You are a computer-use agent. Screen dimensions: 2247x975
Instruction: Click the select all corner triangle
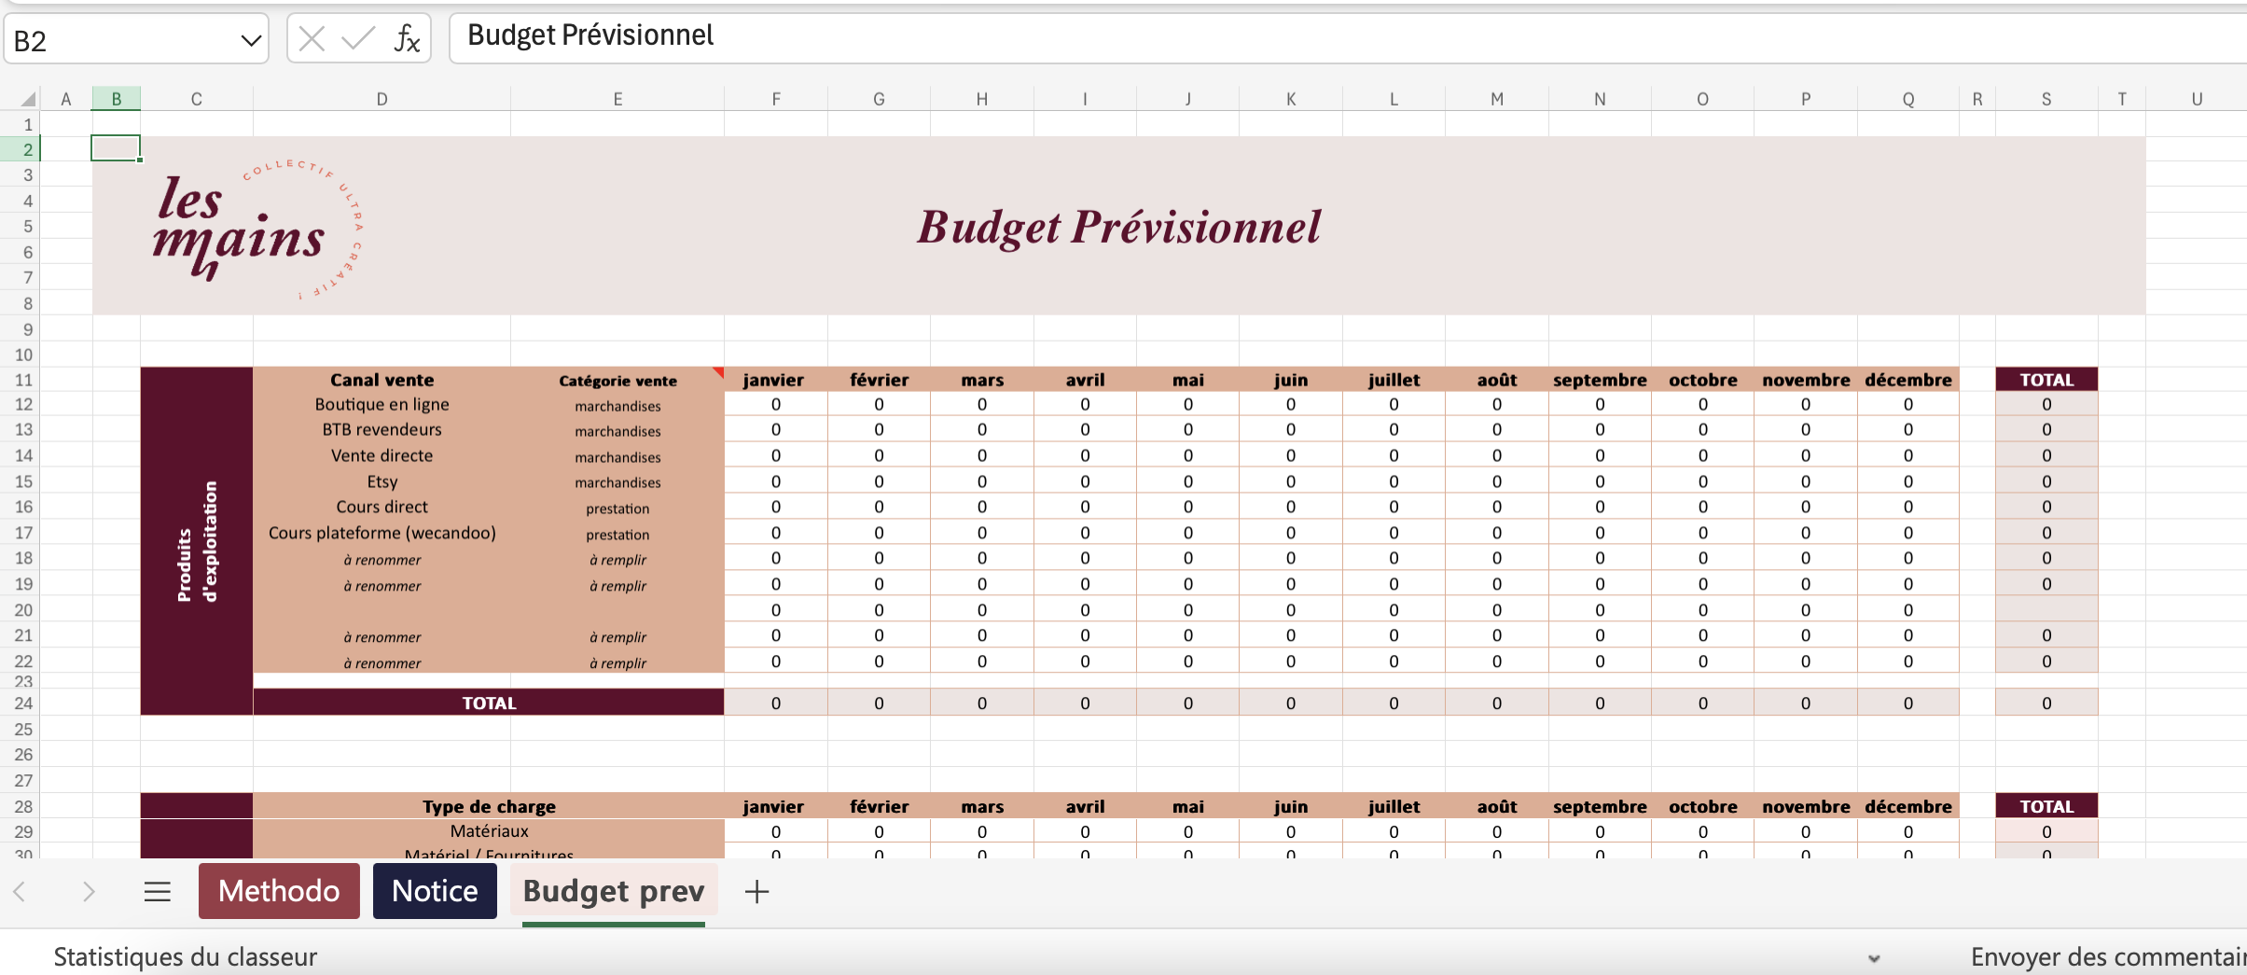(x=28, y=99)
